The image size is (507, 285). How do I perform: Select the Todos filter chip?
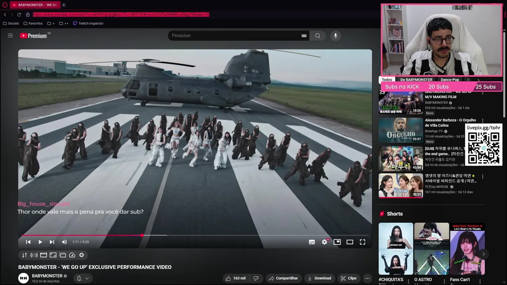tap(387, 80)
